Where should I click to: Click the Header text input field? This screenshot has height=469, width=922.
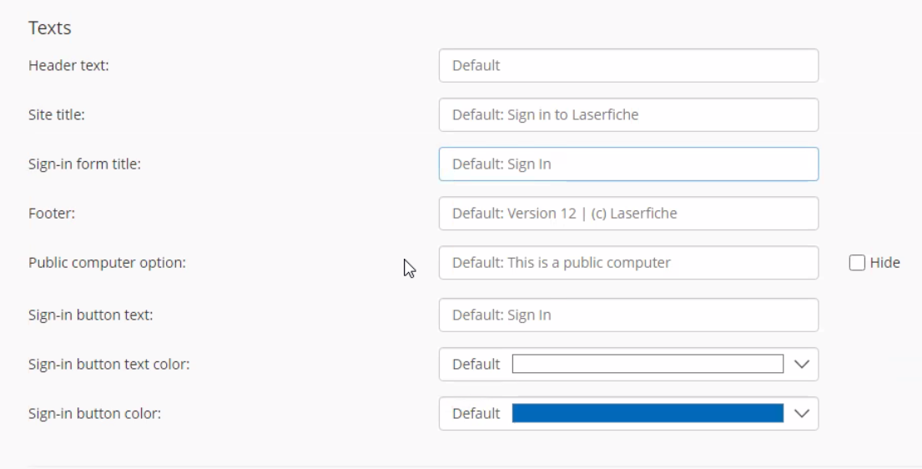[627, 65]
